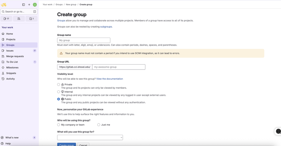Collapse the sidebar with the panel icon
This screenshot has height=146, width=281.
[24, 5]
